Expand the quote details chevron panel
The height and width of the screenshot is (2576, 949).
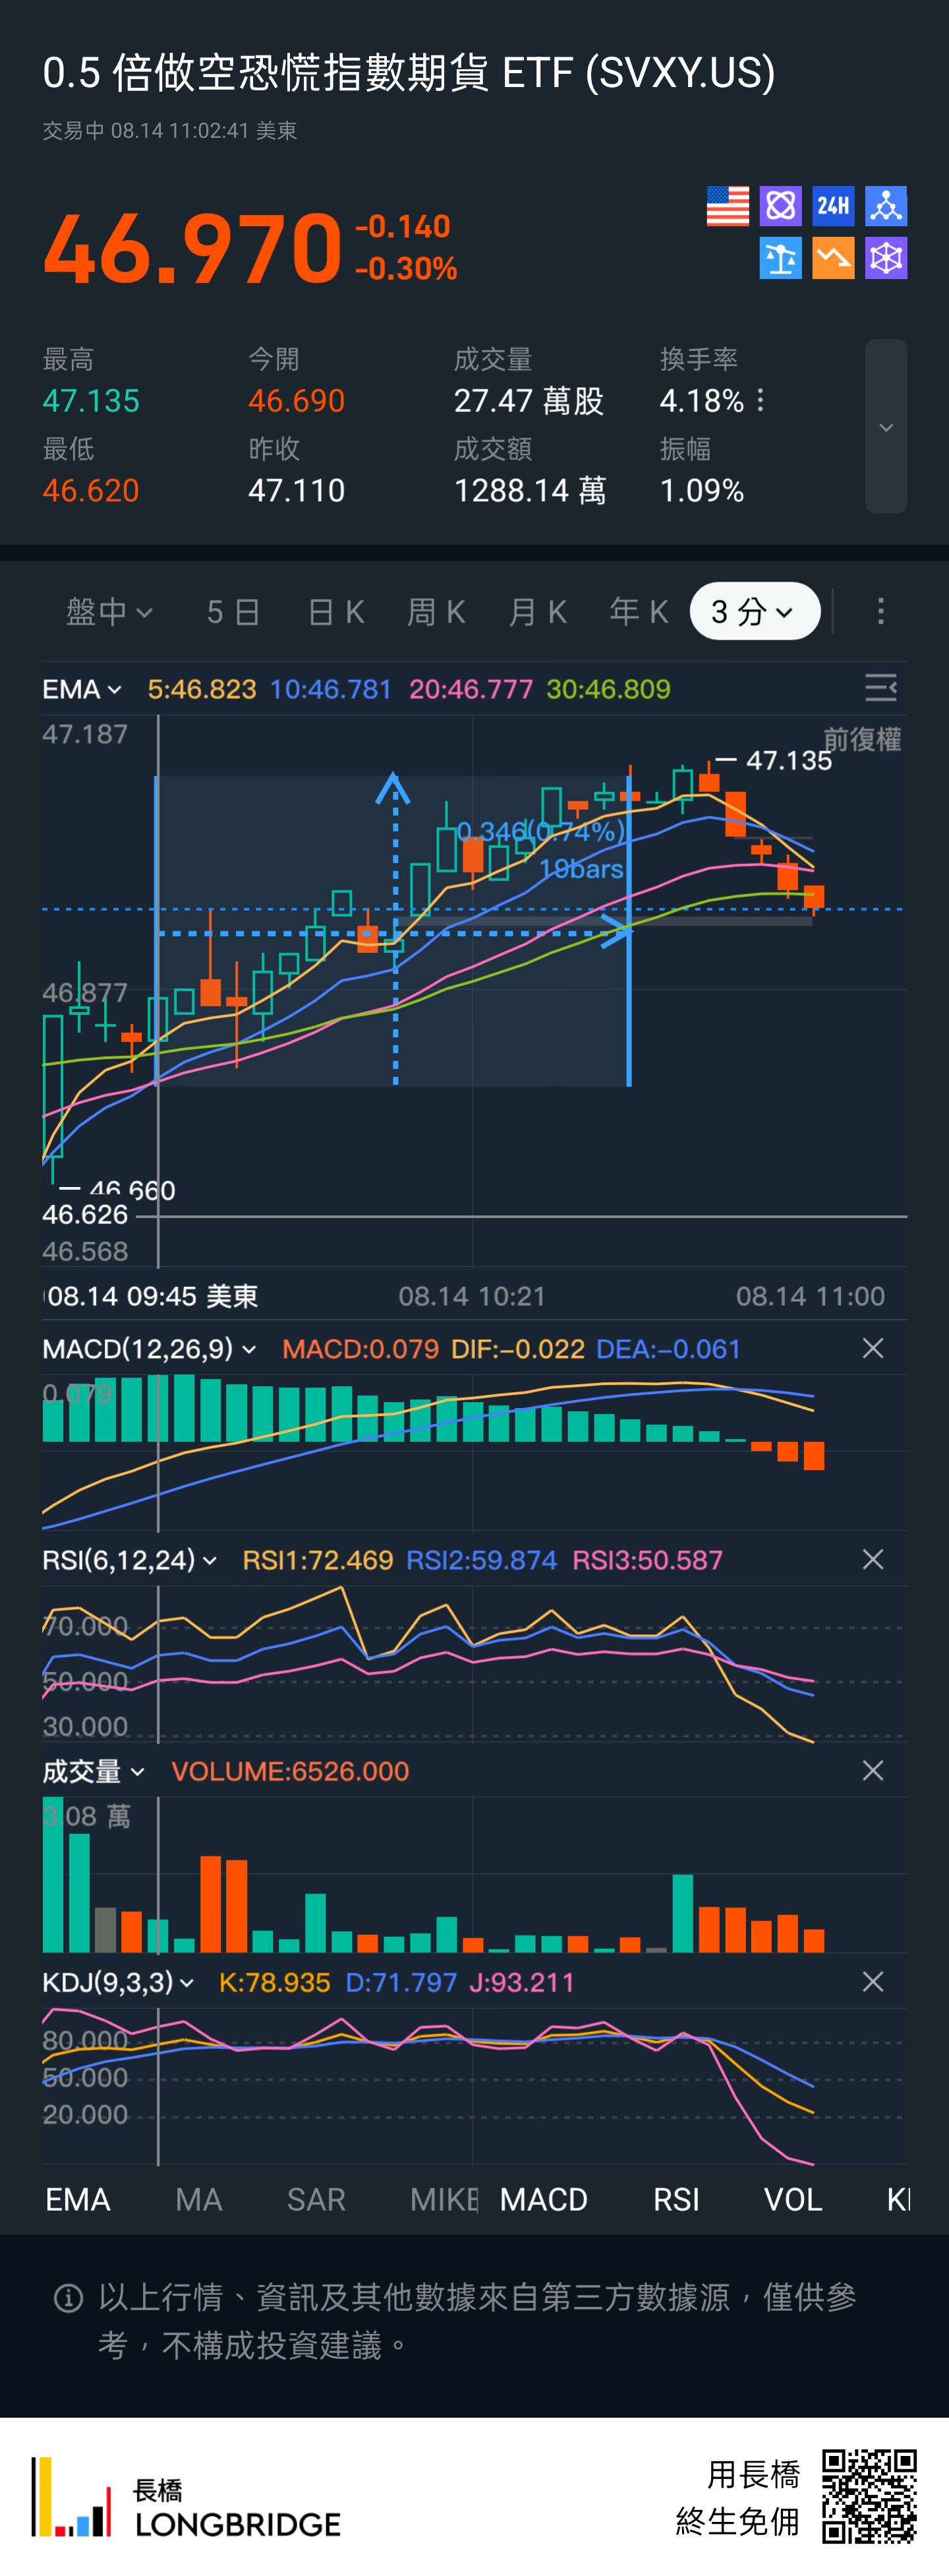(886, 427)
